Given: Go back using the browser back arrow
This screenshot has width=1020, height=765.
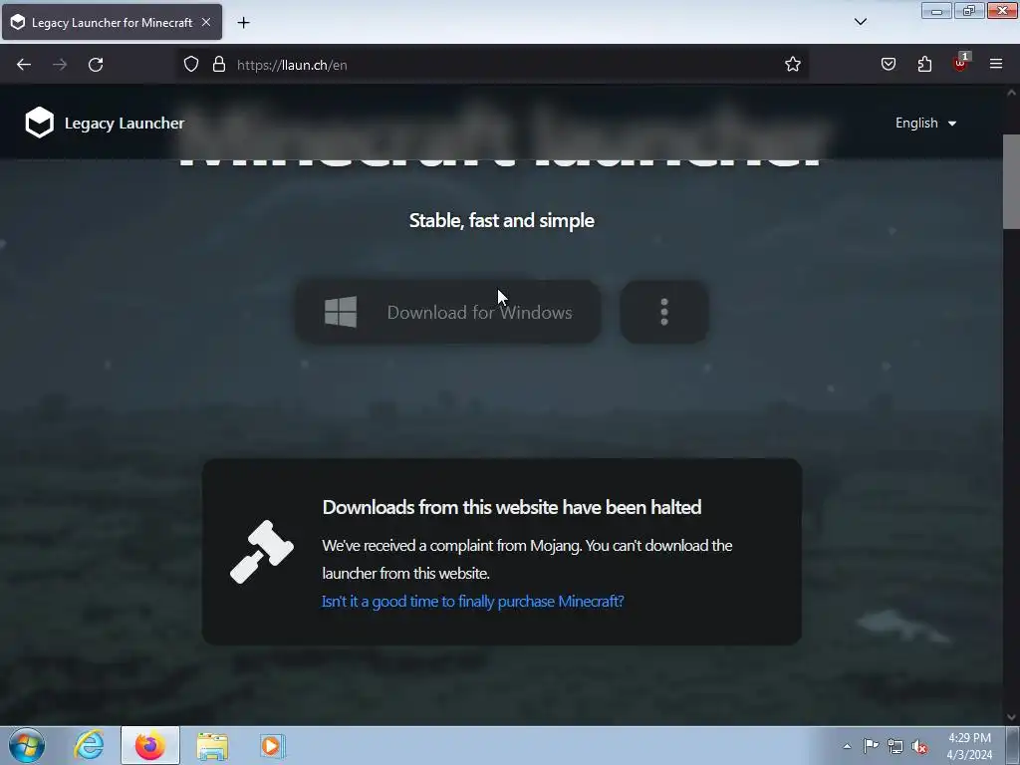Looking at the screenshot, I should click(x=24, y=65).
